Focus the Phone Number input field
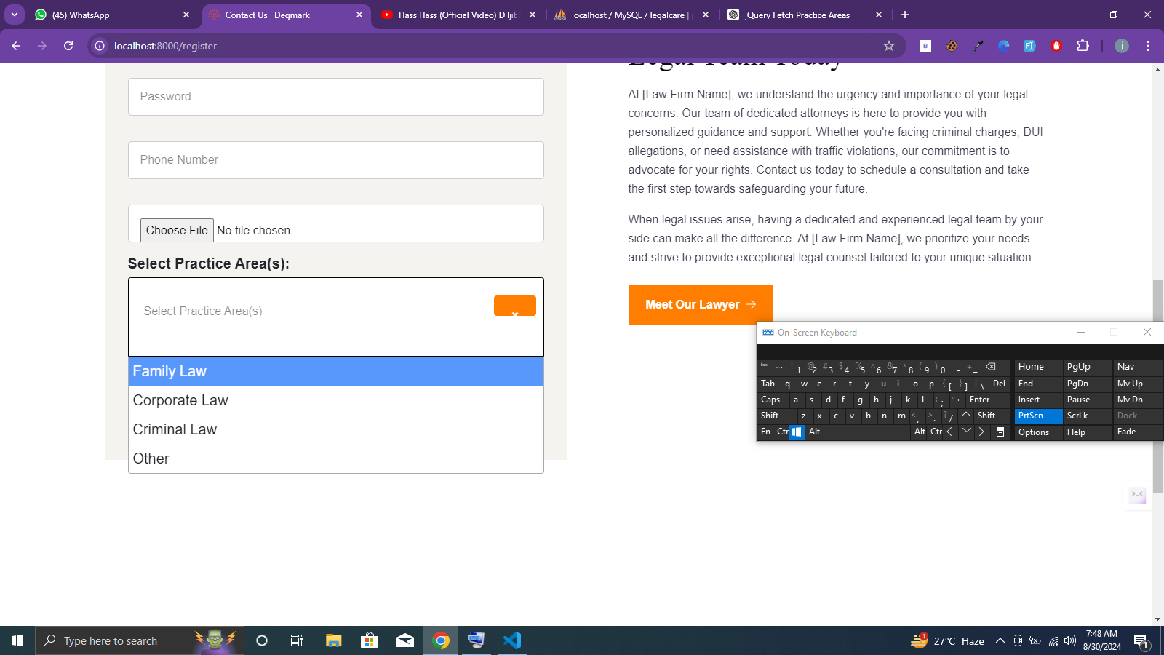Image resolution: width=1164 pixels, height=655 pixels. click(x=335, y=160)
